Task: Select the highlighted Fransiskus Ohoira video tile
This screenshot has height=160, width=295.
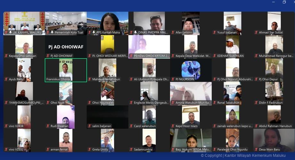Action: (x=66, y=69)
